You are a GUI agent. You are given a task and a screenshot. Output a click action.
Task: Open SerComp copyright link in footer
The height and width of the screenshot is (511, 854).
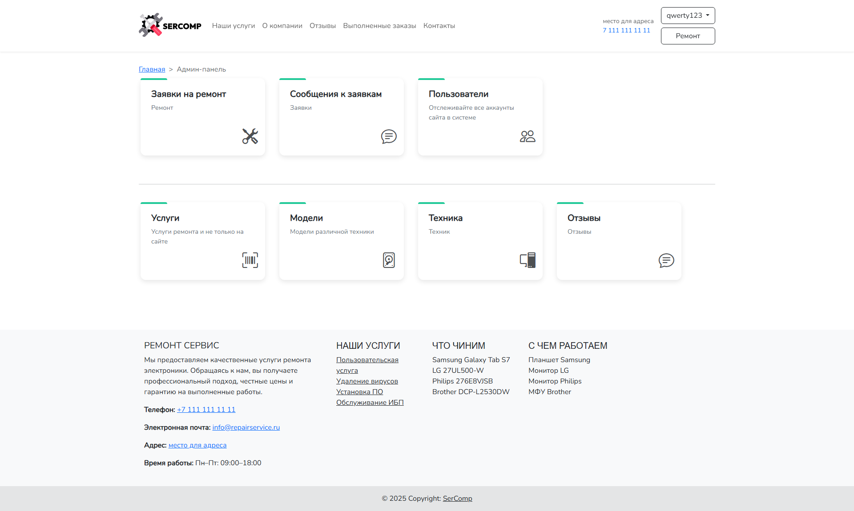tap(457, 499)
